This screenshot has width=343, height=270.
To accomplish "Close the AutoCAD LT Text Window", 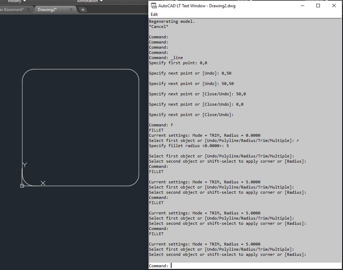I will [334, 6].
